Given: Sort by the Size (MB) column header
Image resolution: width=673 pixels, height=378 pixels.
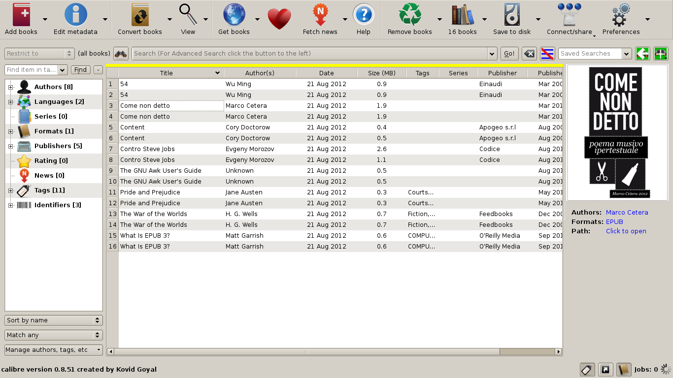Looking at the screenshot, I should [381, 73].
